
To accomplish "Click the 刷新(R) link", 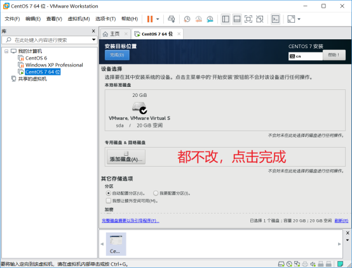I will (x=341, y=220).
